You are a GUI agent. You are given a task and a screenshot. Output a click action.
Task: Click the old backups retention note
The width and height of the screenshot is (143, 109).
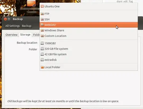pyautogui.click(x=63, y=101)
